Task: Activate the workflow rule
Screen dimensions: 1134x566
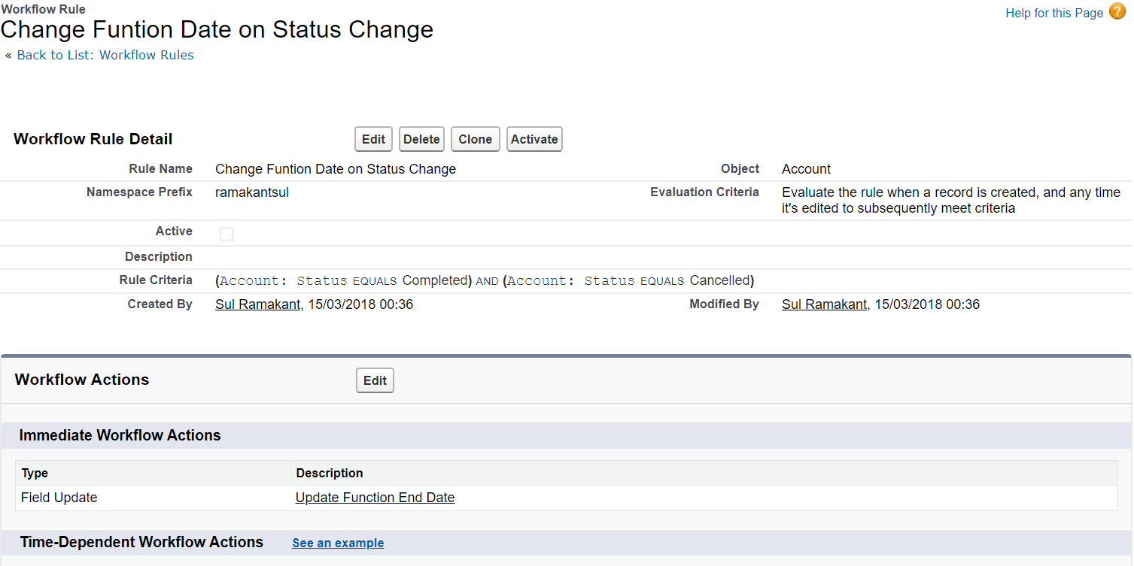Action: tap(534, 139)
